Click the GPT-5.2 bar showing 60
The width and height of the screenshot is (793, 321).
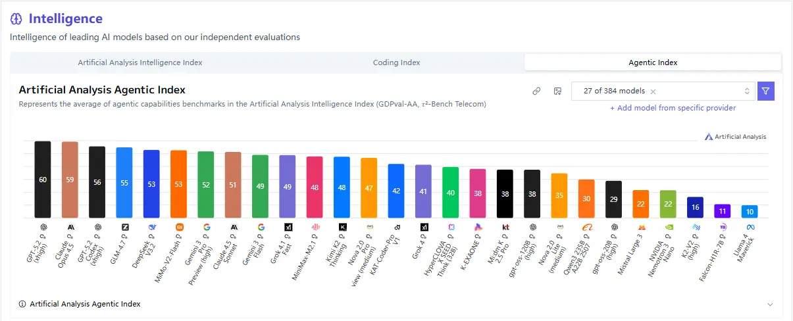pyautogui.click(x=43, y=180)
